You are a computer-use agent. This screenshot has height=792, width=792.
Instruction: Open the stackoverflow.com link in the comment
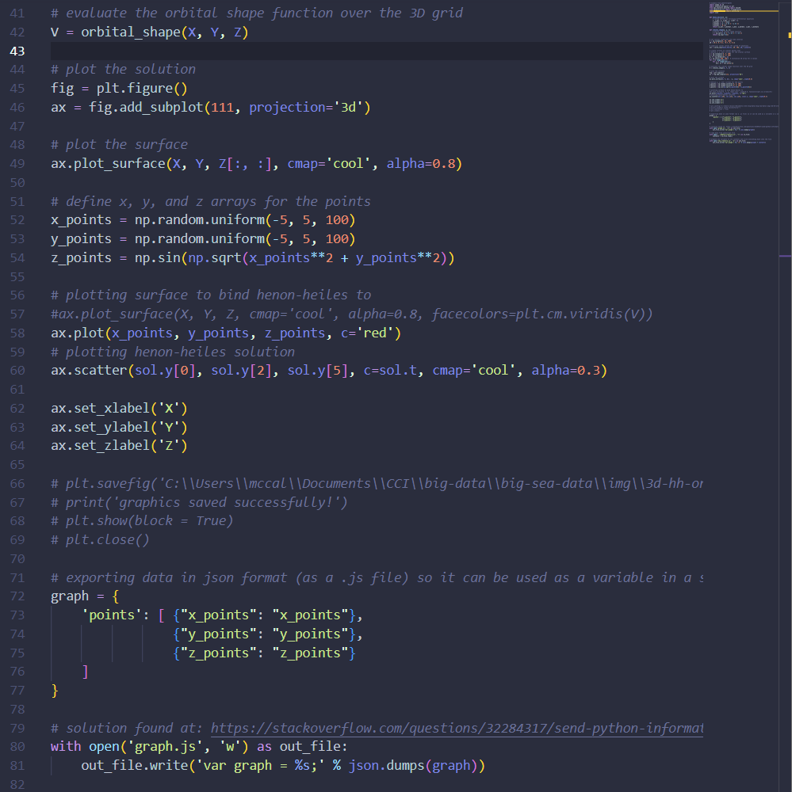tap(456, 728)
